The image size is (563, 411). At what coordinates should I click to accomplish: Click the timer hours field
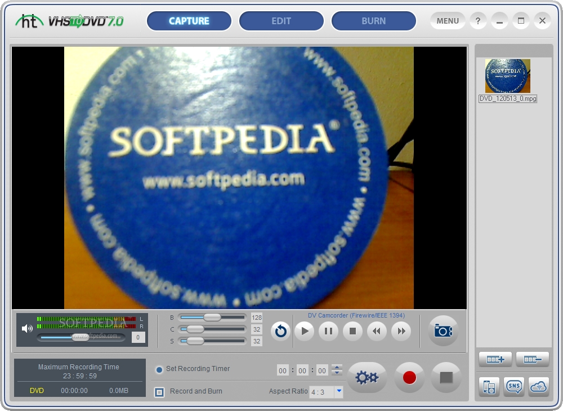coord(283,370)
